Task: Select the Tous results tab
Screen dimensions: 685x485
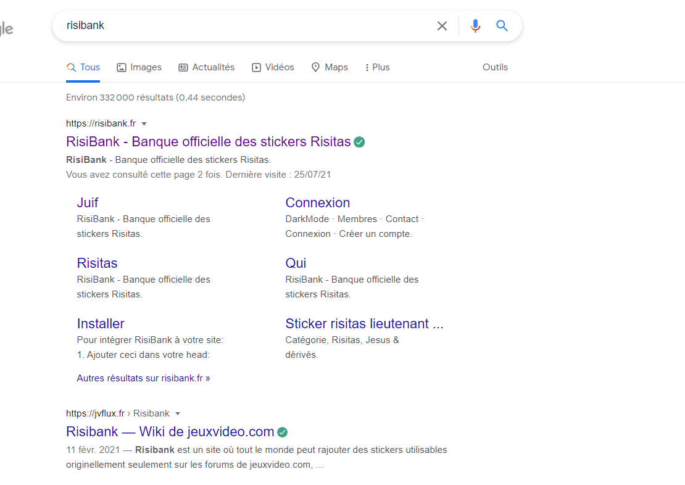Action: (83, 67)
